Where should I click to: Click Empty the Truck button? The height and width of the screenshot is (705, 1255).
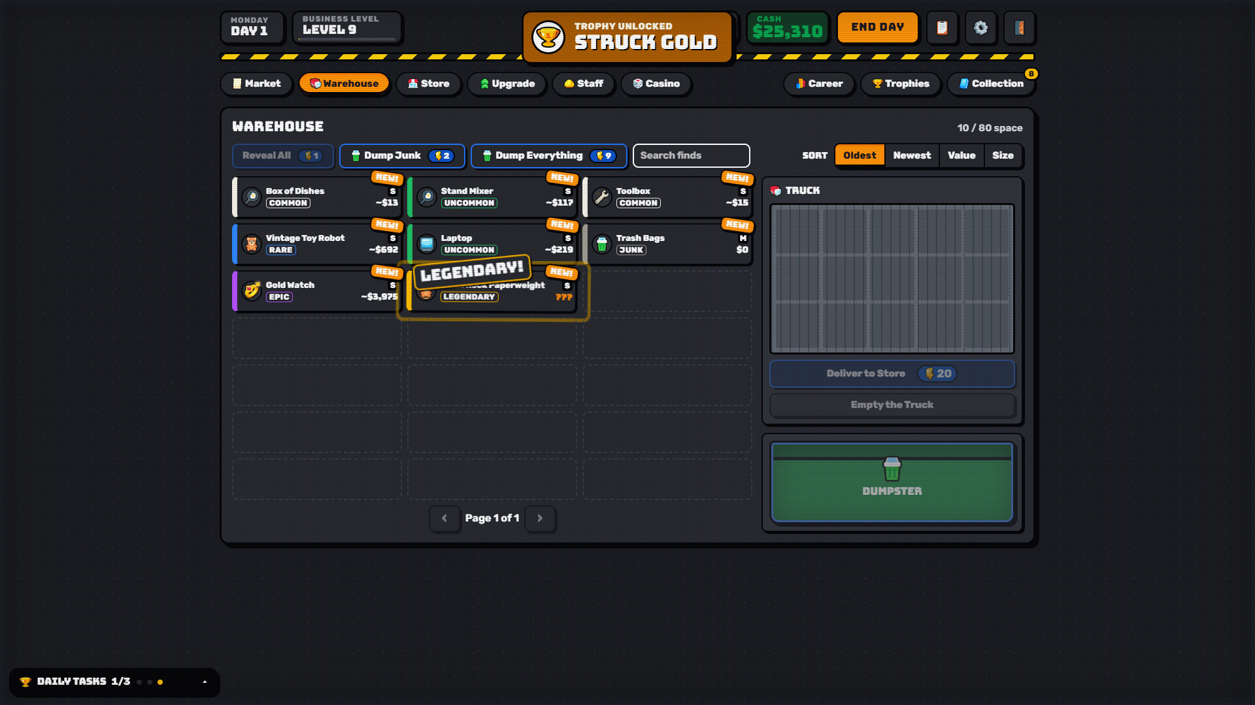(x=892, y=405)
